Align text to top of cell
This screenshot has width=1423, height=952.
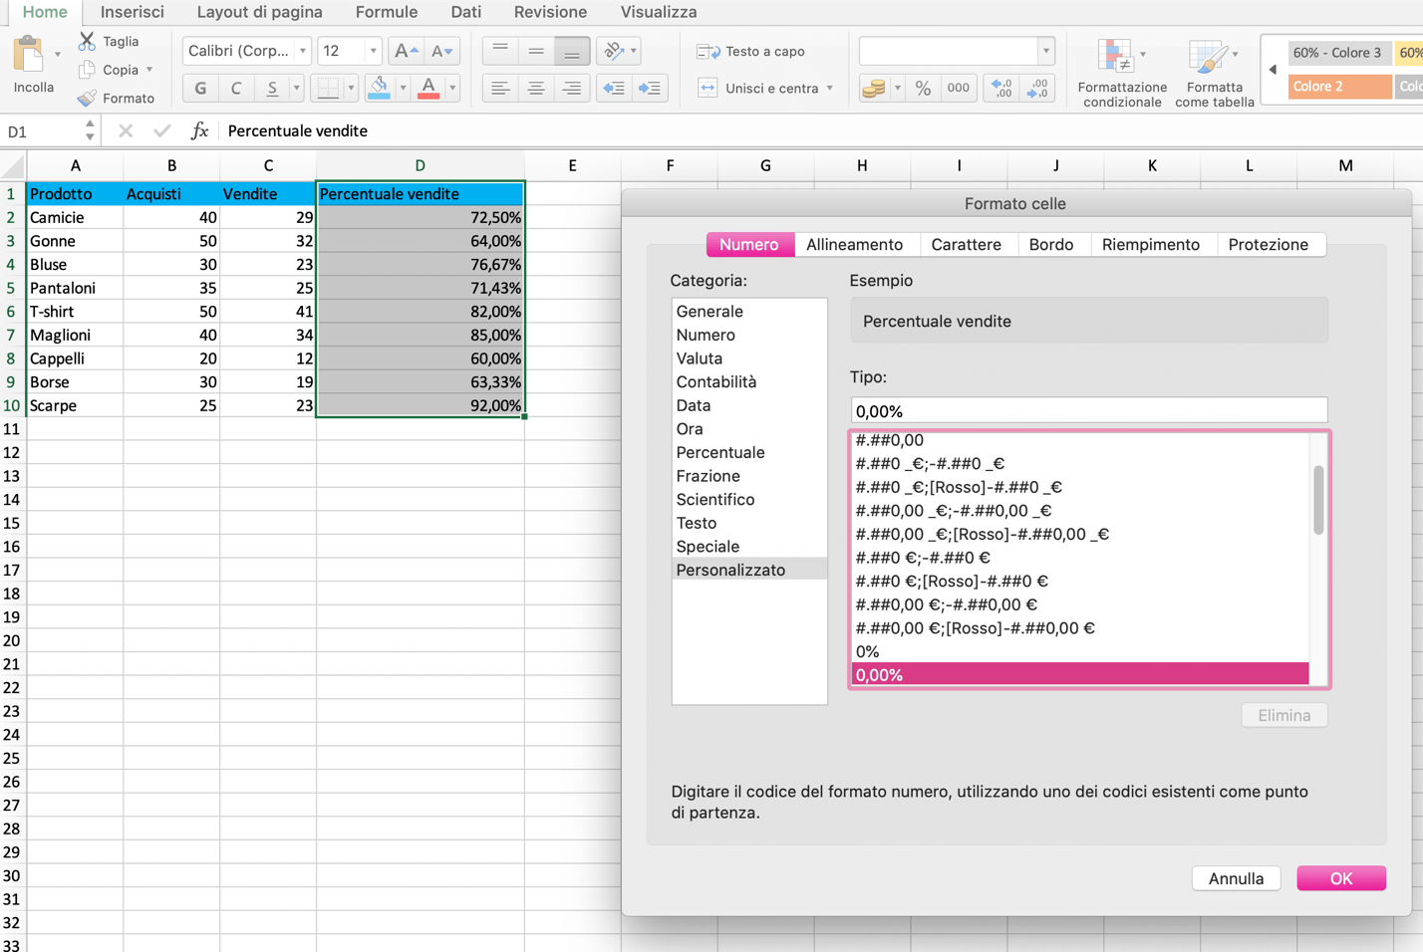[500, 51]
